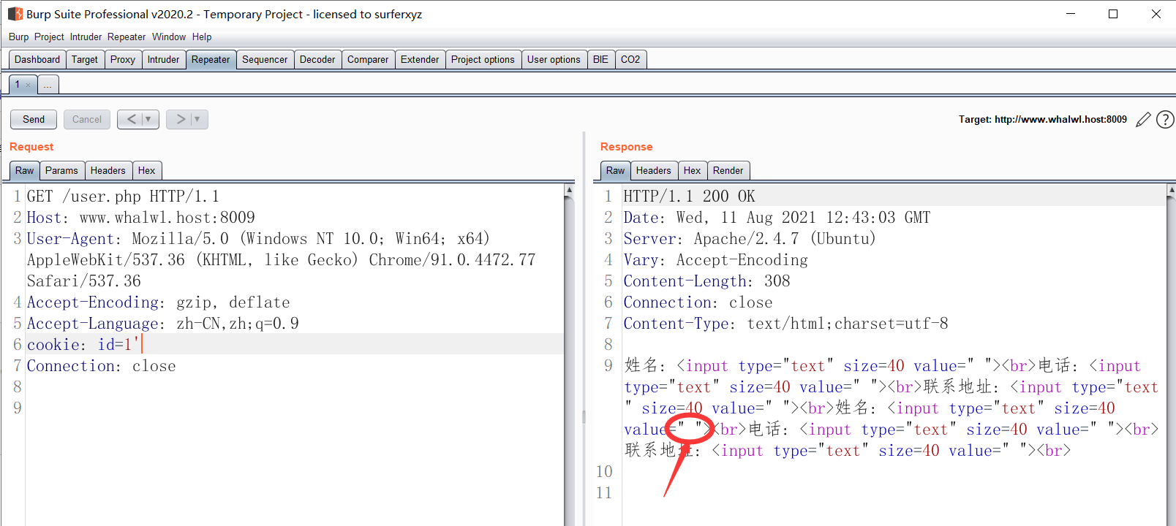Show request Raw view
The height and width of the screenshot is (526, 1176).
coord(24,170)
